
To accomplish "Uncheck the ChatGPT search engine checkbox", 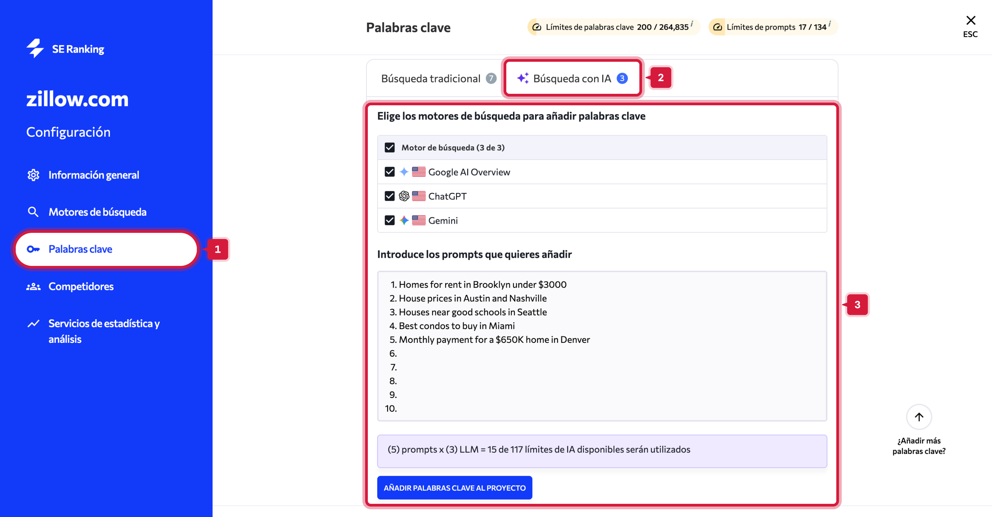I will [390, 196].
